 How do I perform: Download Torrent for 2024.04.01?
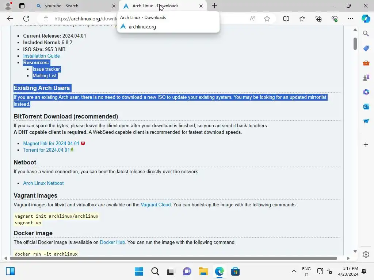click(46, 150)
